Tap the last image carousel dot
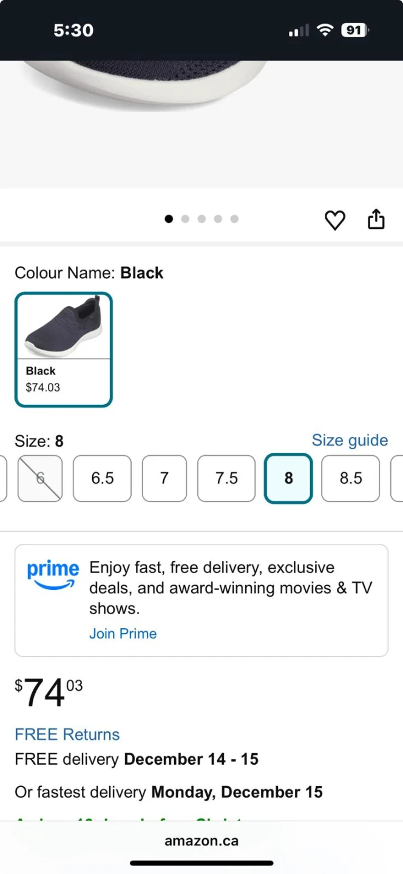The width and height of the screenshot is (403, 874). click(234, 219)
